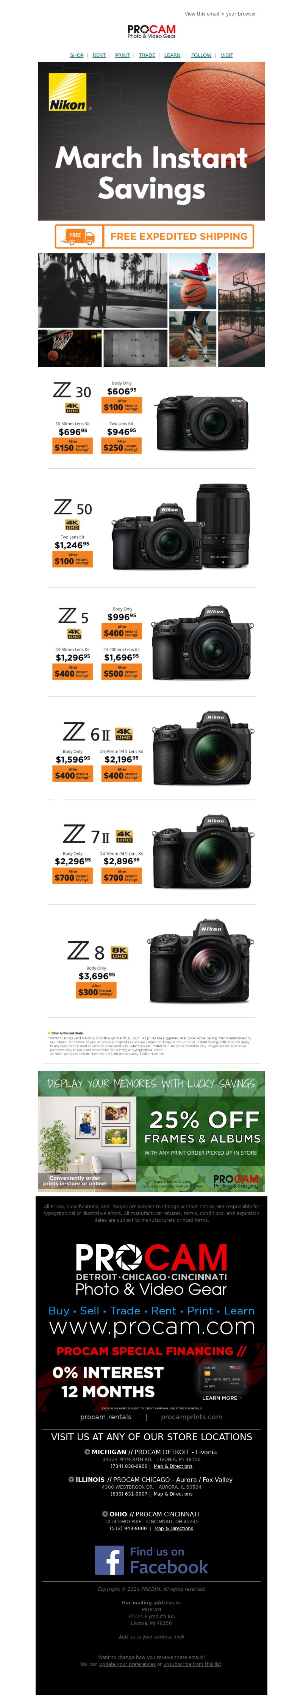Open the SHOP menu link
303x1706 pixels.
point(77,55)
